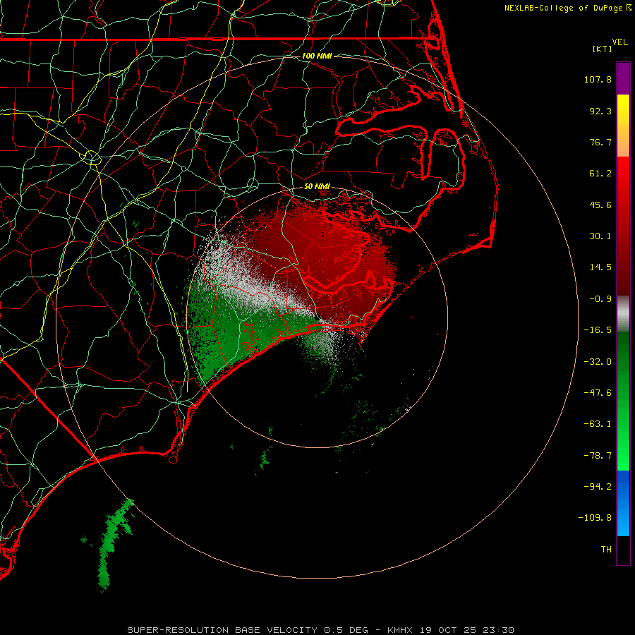
Task: Pick the black TH band of the scale
Action: [x=623, y=550]
